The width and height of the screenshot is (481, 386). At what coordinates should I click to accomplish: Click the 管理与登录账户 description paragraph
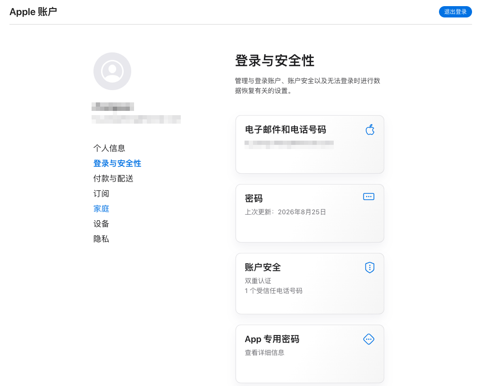point(307,85)
